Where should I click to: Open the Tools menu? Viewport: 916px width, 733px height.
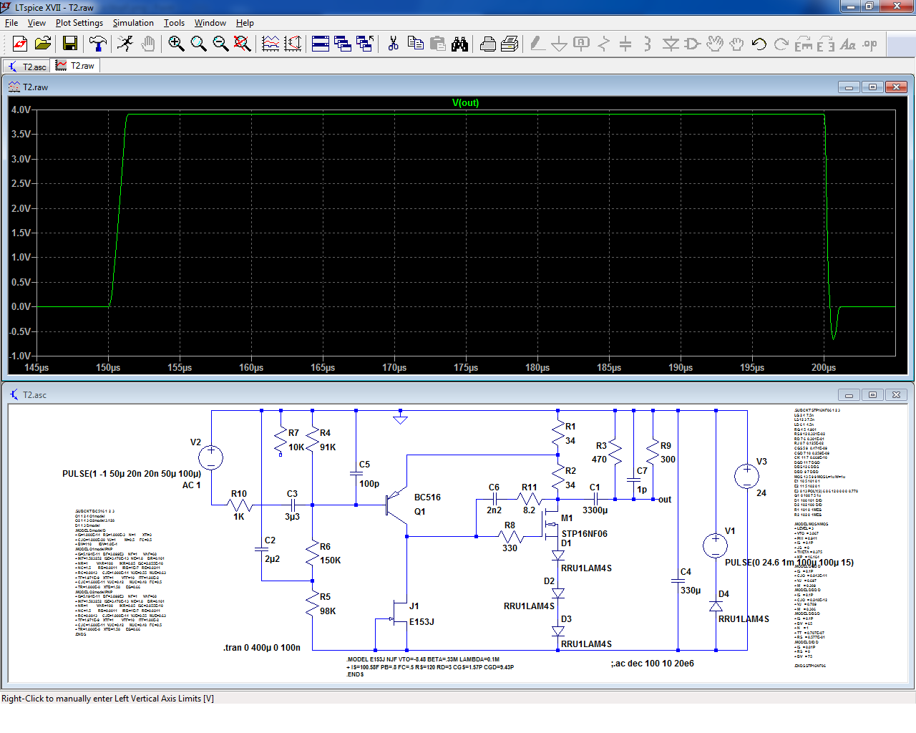pyautogui.click(x=174, y=23)
